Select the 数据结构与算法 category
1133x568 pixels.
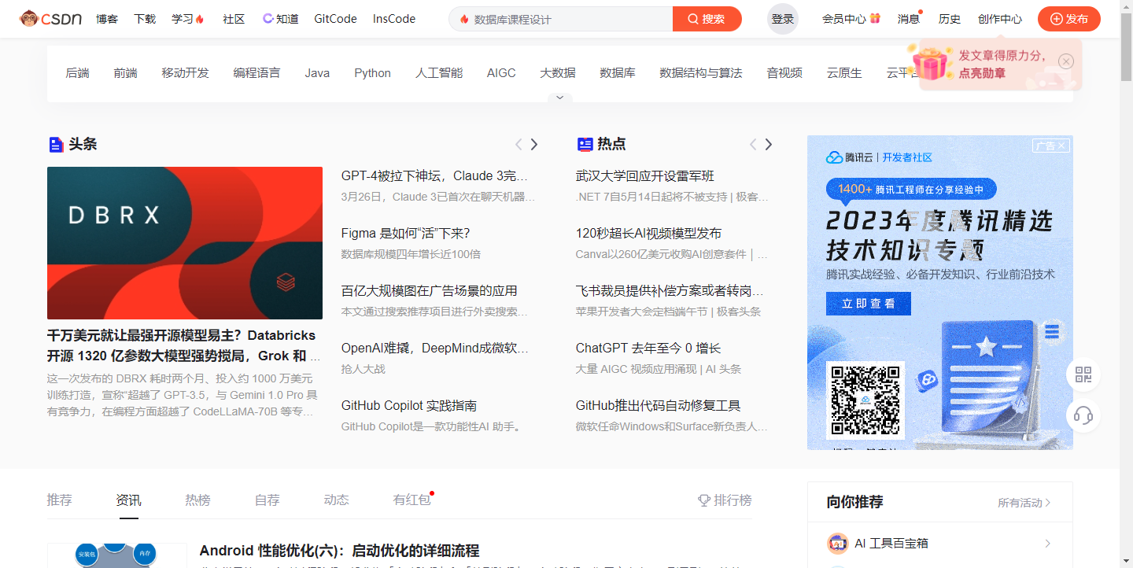point(701,73)
